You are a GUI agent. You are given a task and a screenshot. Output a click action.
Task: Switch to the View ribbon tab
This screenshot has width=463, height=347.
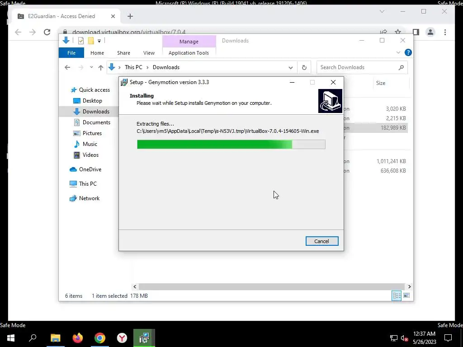[x=149, y=53]
